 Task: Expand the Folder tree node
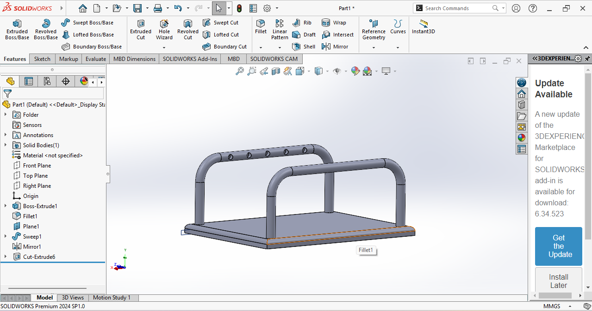6,114
